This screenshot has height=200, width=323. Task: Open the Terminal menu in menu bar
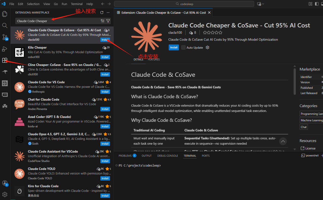[x=77, y=4]
